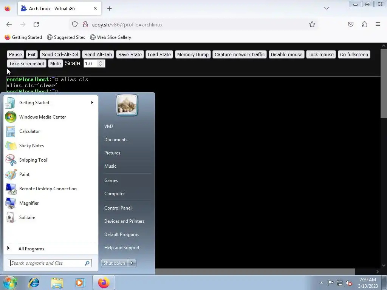The height and width of the screenshot is (290, 387).
Task: Toggle the Mute button
Action: pyautogui.click(x=56, y=63)
